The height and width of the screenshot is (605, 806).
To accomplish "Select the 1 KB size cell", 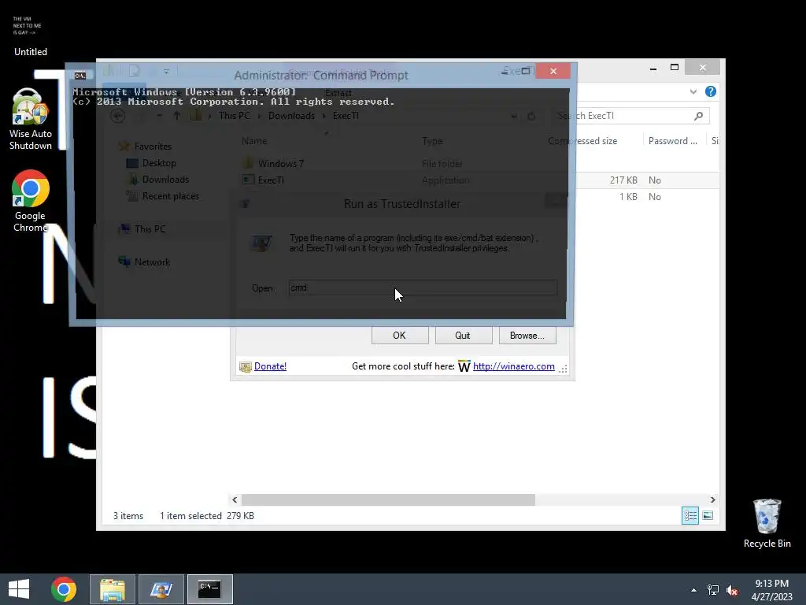I will click(628, 196).
